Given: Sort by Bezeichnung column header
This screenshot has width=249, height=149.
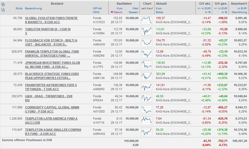Looking at the screenshot, I should 33,8.
